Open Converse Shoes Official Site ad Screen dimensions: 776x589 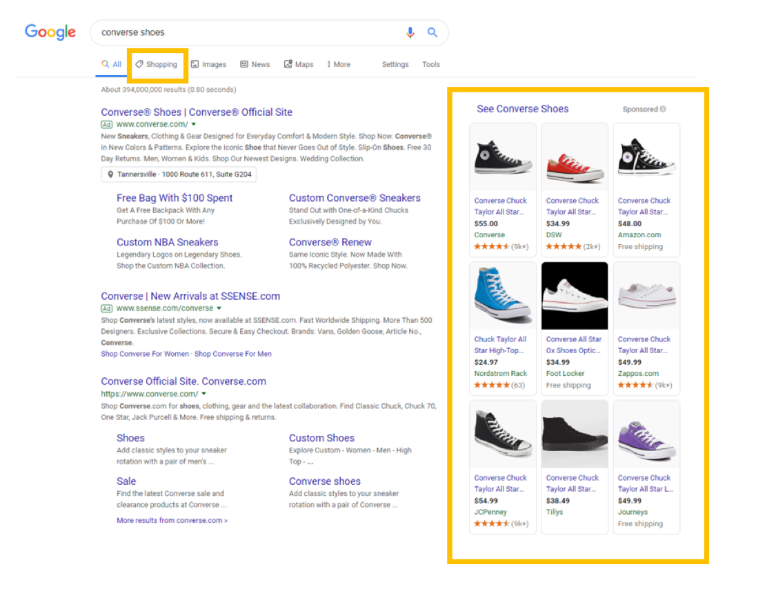pyautogui.click(x=197, y=112)
